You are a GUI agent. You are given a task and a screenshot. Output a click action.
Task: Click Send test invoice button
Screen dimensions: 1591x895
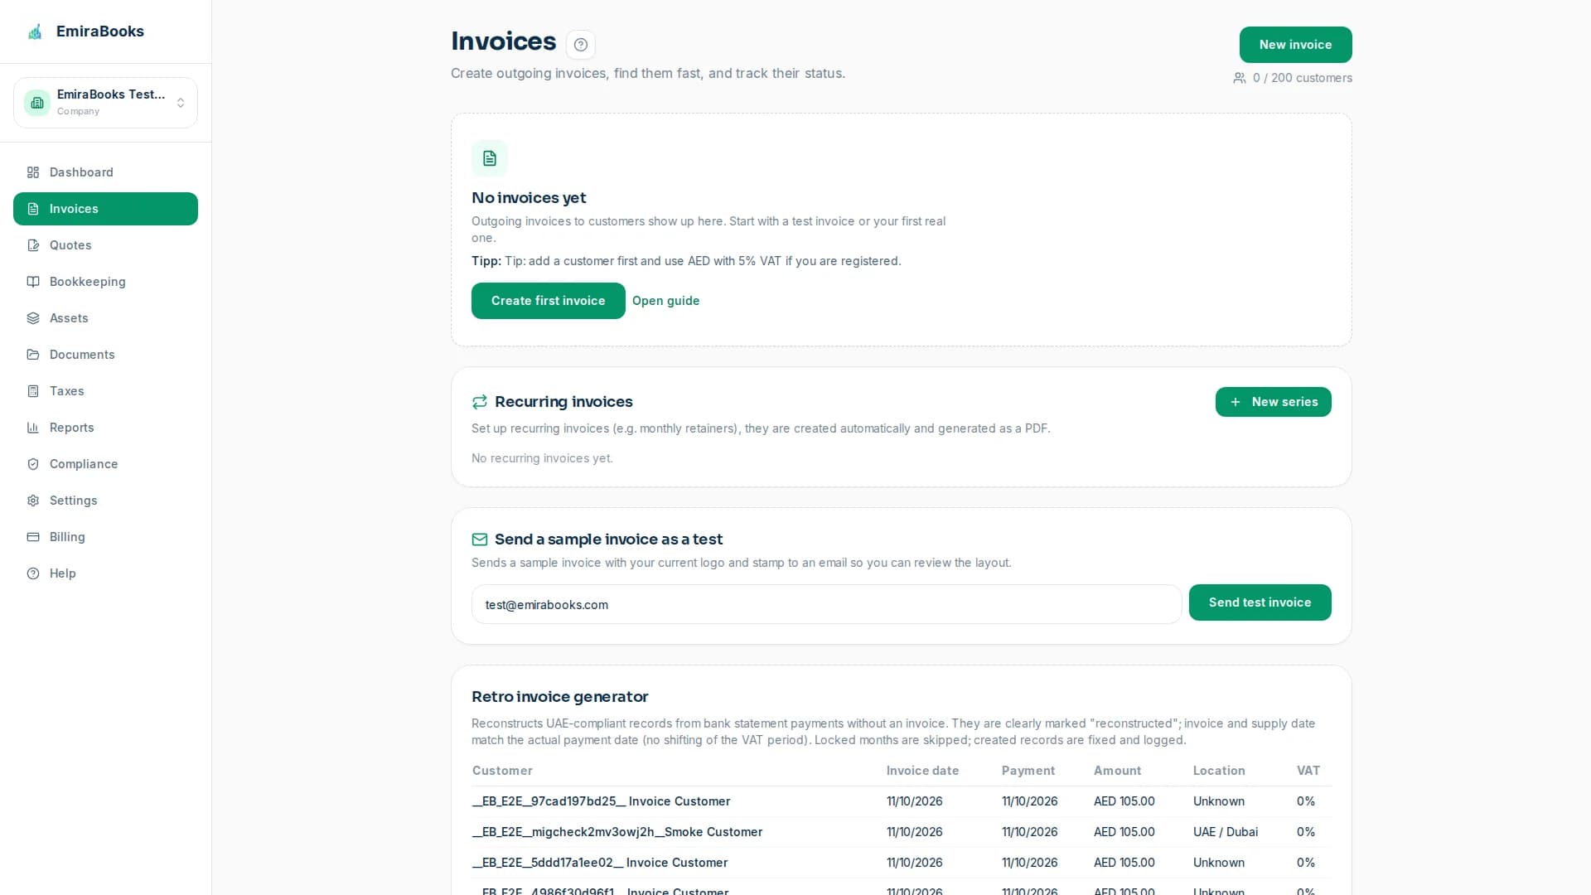tap(1260, 602)
